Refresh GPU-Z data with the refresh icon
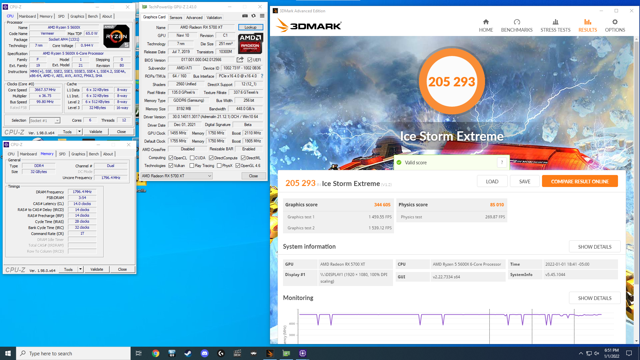 [253, 16]
